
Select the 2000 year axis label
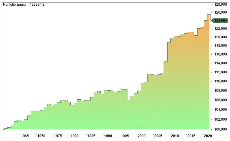141,136
